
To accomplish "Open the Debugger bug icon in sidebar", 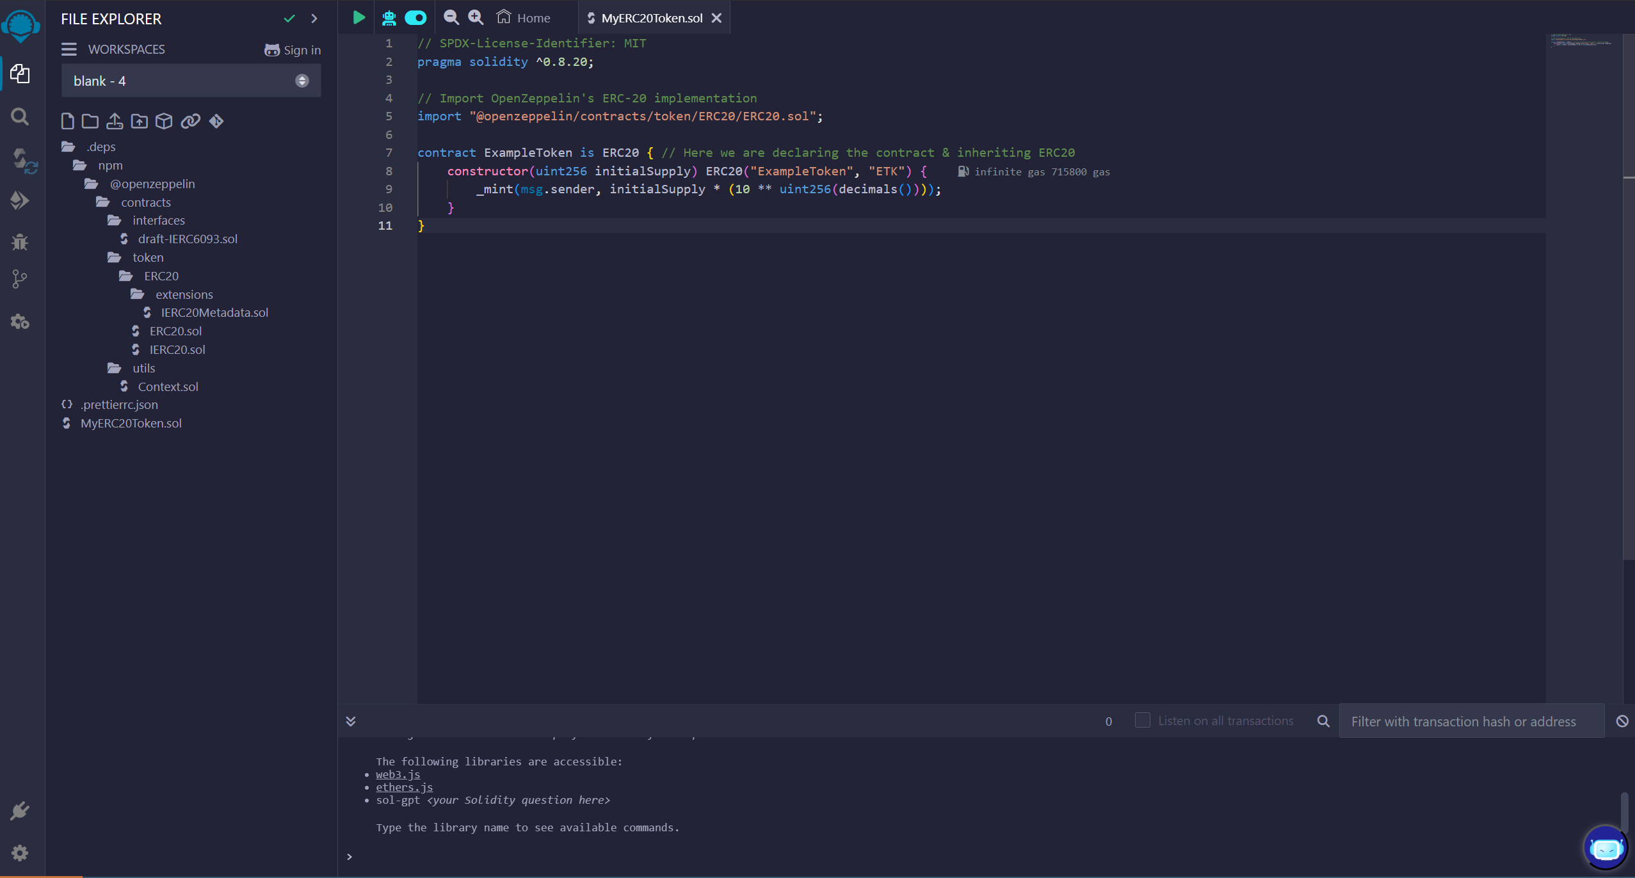I will (20, 242).
